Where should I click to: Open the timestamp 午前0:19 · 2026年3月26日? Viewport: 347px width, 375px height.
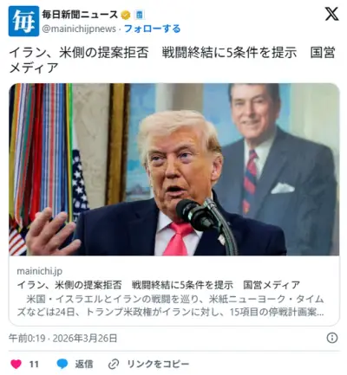tap(62, 338)
